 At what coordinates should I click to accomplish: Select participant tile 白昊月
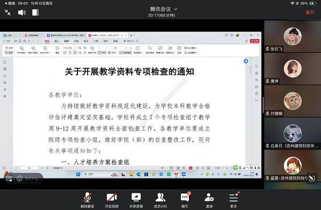(x=293, y=133)
